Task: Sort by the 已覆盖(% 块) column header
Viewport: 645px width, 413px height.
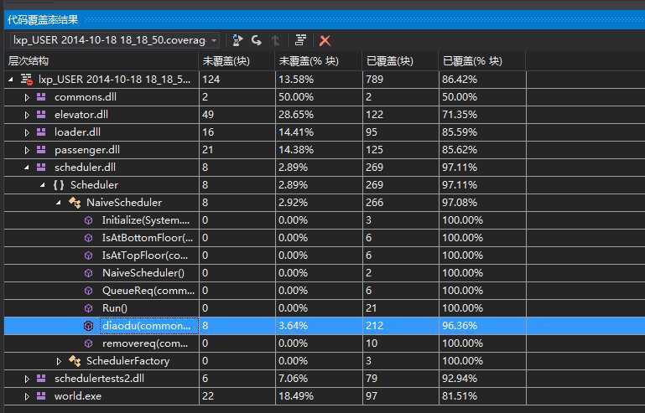Action: click(x=482, y=61)
